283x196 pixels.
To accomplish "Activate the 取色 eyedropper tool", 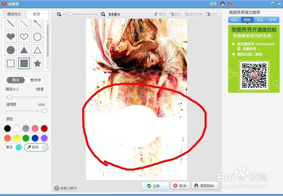I will coord(36,147).
